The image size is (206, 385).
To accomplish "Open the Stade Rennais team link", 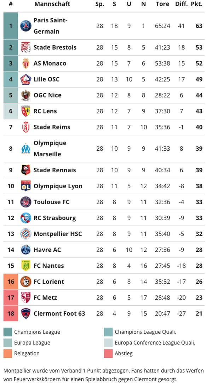I will (55, 170).
